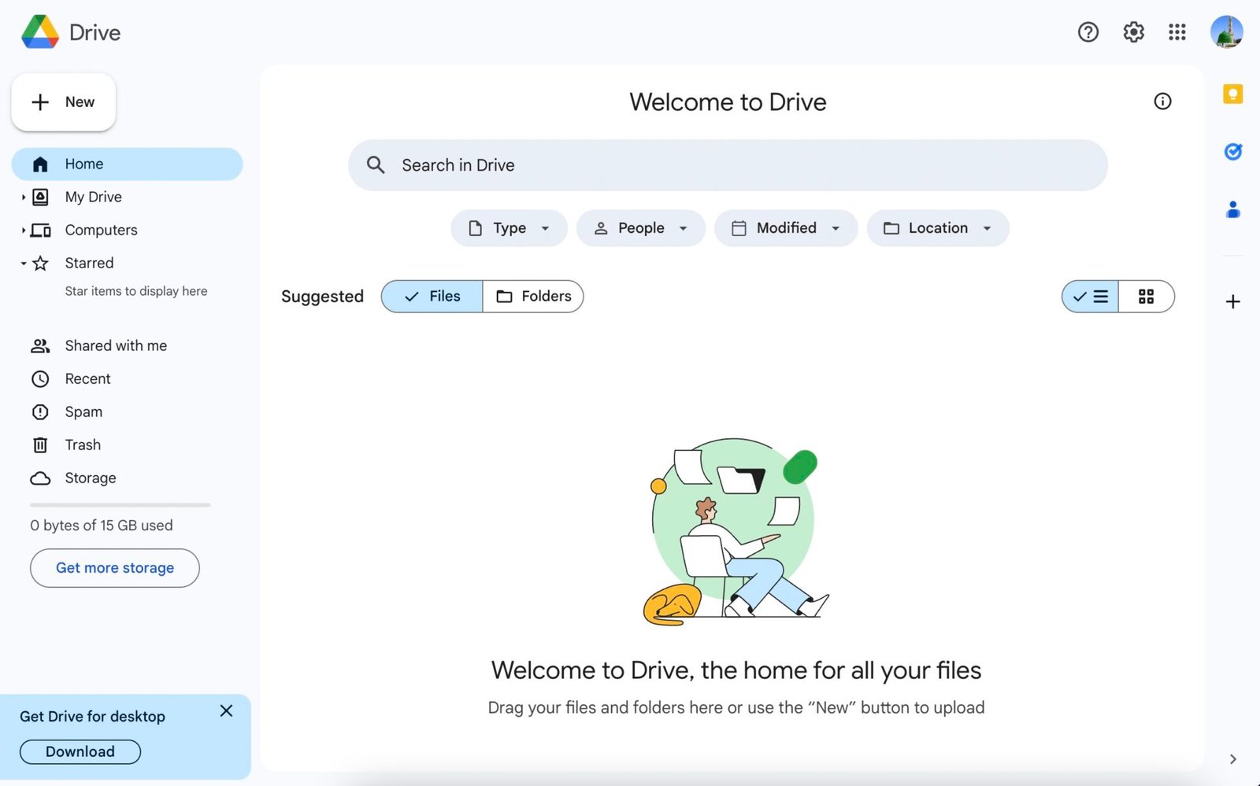This screenshot has width=1260, height=786.
Task: Open the Modified filter dropdown
Action: tap(785, 228)
